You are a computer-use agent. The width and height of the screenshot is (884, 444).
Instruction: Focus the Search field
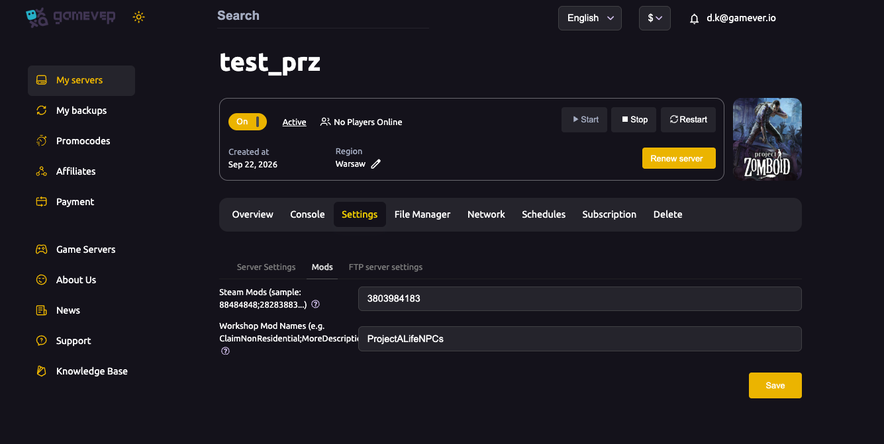point(323,16)
